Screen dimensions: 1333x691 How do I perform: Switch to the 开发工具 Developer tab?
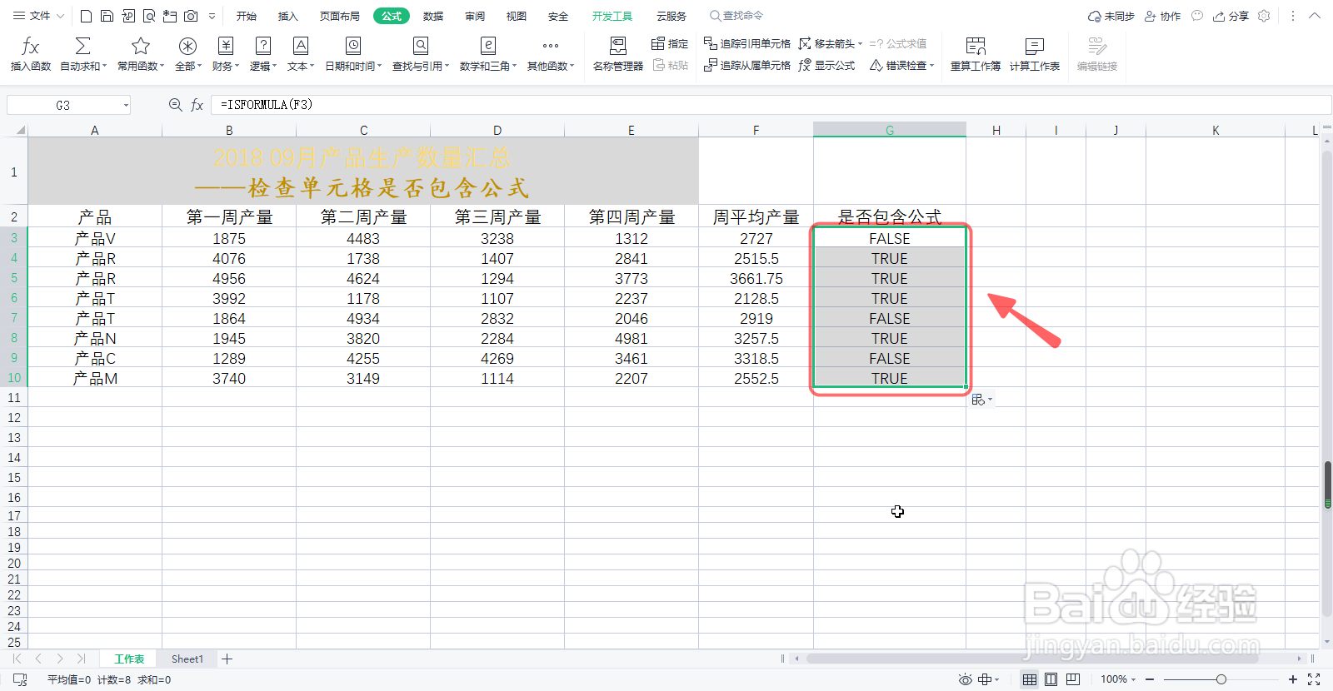[x=612, y=16]
